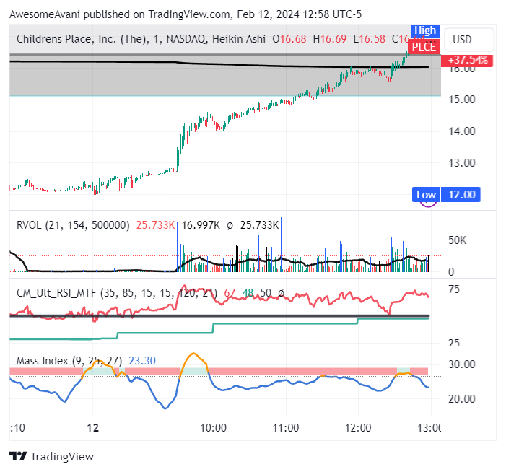This screenshot has height=472, width=506.
Task: Click the 14.00 price scale label
Action: 462,131
